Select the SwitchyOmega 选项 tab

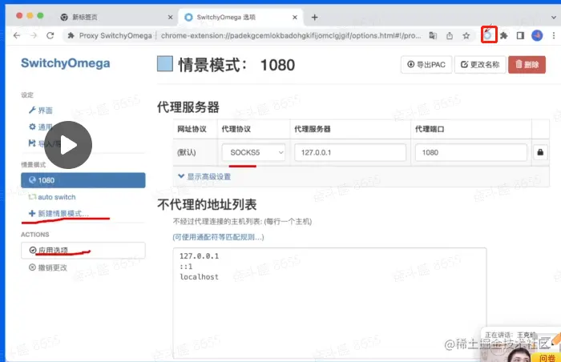(240, 17)
